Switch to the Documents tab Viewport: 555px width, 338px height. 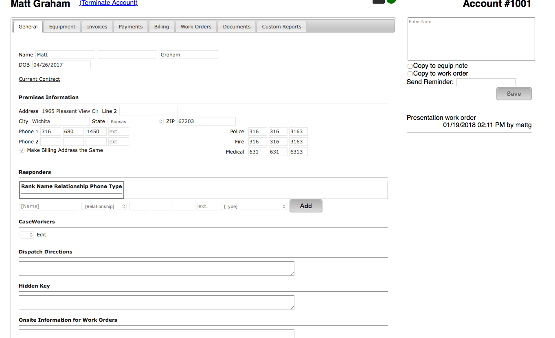[237, 27]
